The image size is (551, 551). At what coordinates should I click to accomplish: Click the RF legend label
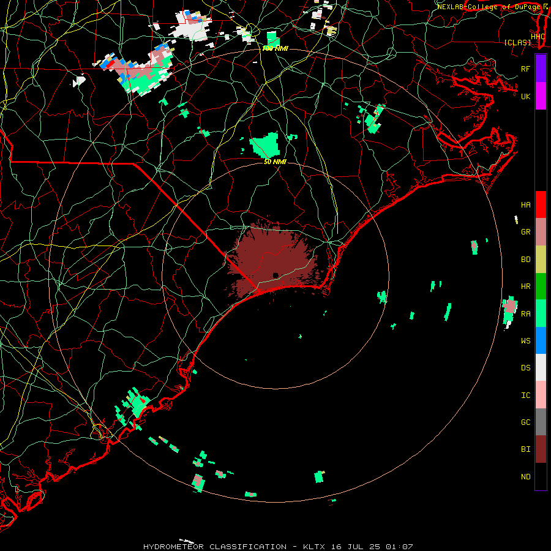525,69
